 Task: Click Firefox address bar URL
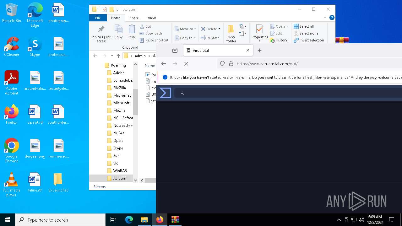tap(267, 64)
